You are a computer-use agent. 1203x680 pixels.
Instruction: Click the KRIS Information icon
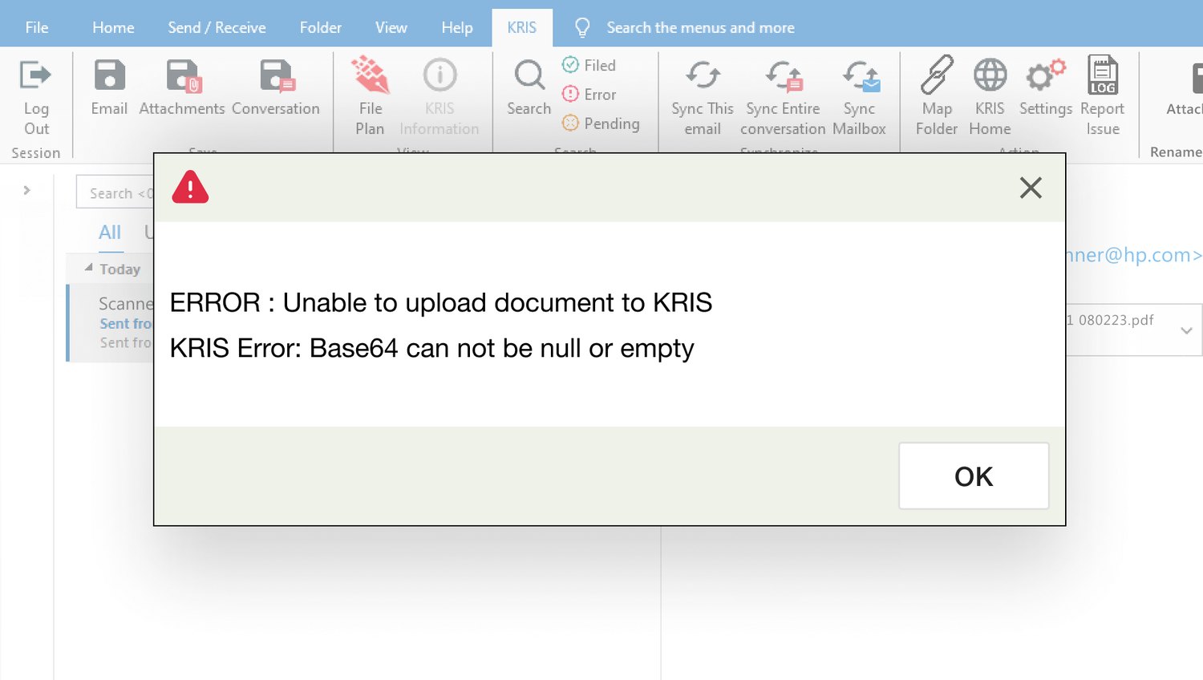click(x=439, y=75)
